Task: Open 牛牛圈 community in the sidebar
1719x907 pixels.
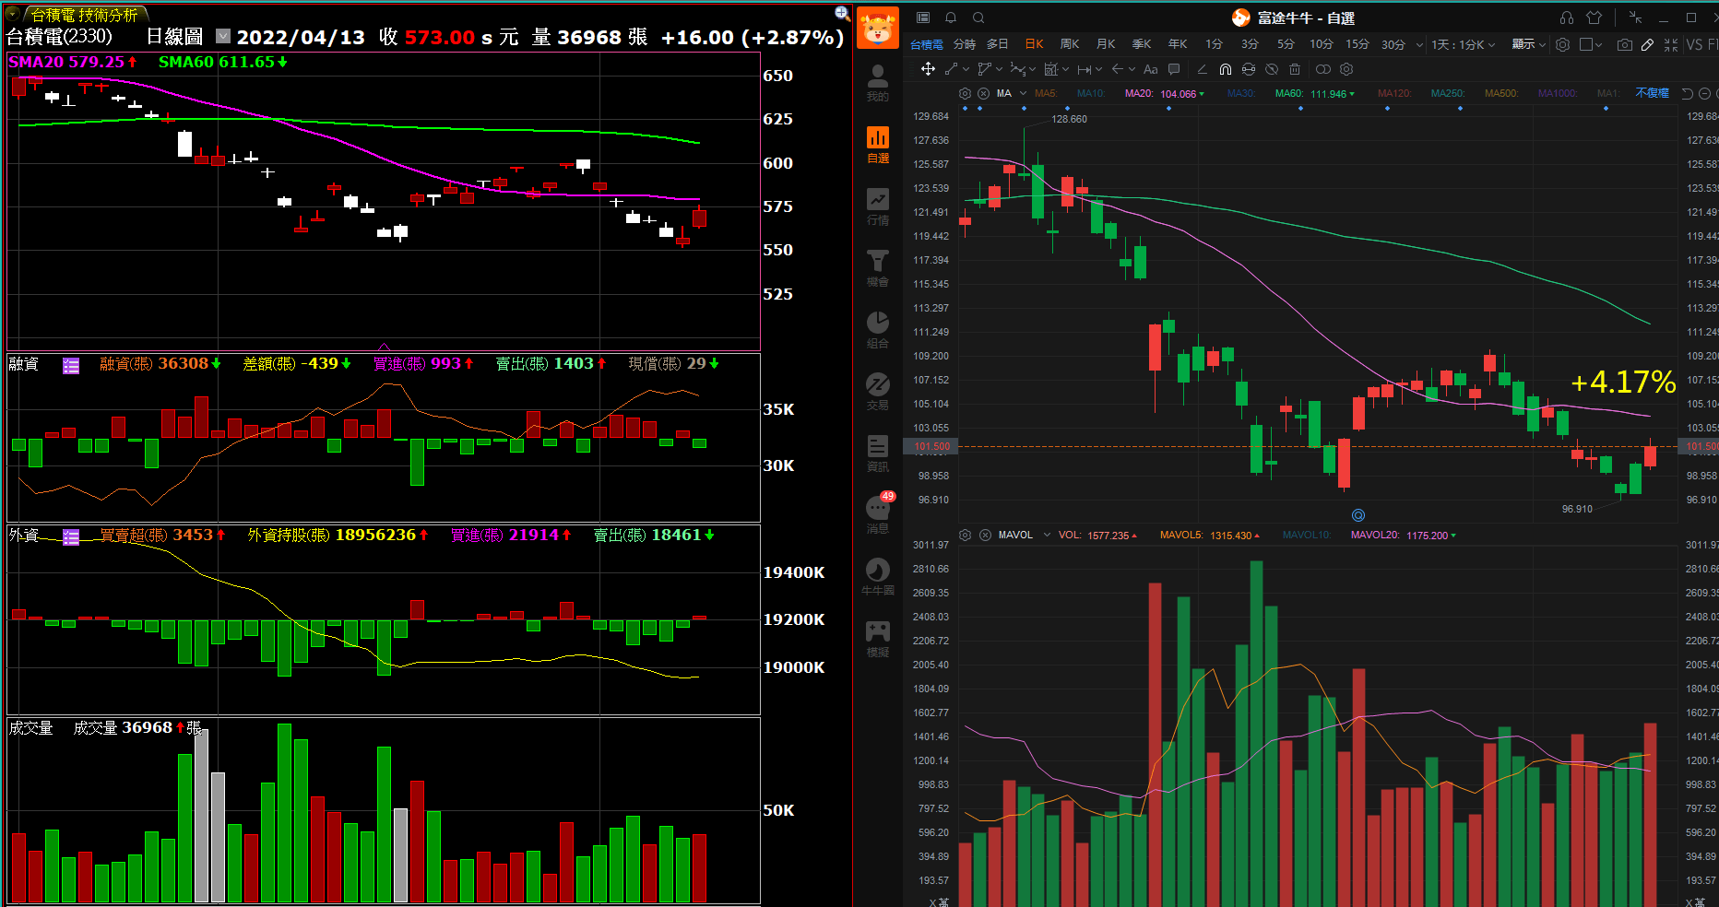Action: click(878, 578)
